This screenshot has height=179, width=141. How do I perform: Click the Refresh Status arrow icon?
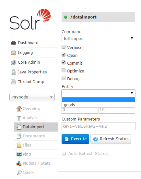(x=96, y=139)
